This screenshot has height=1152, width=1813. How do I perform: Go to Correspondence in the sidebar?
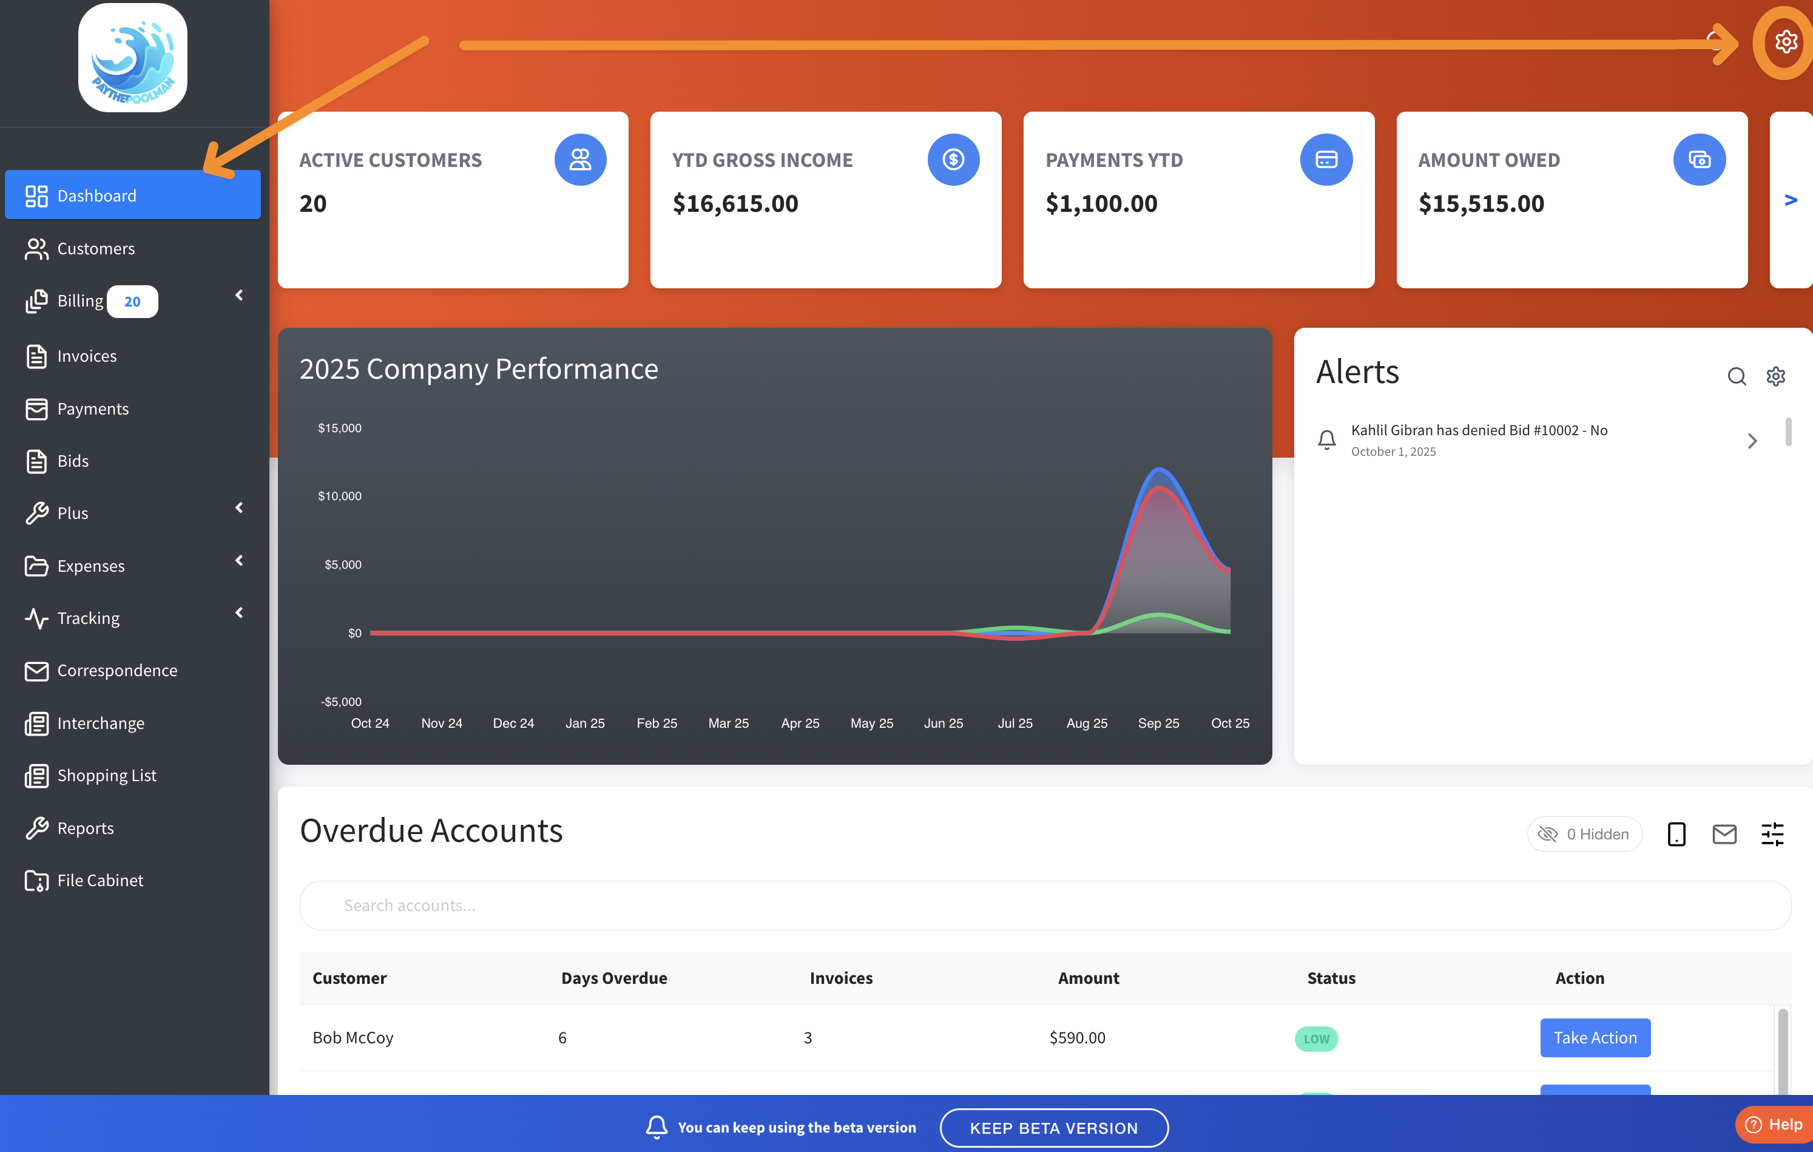click(116, 670)
